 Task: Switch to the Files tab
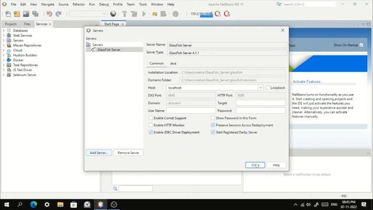tap(27, 24)
